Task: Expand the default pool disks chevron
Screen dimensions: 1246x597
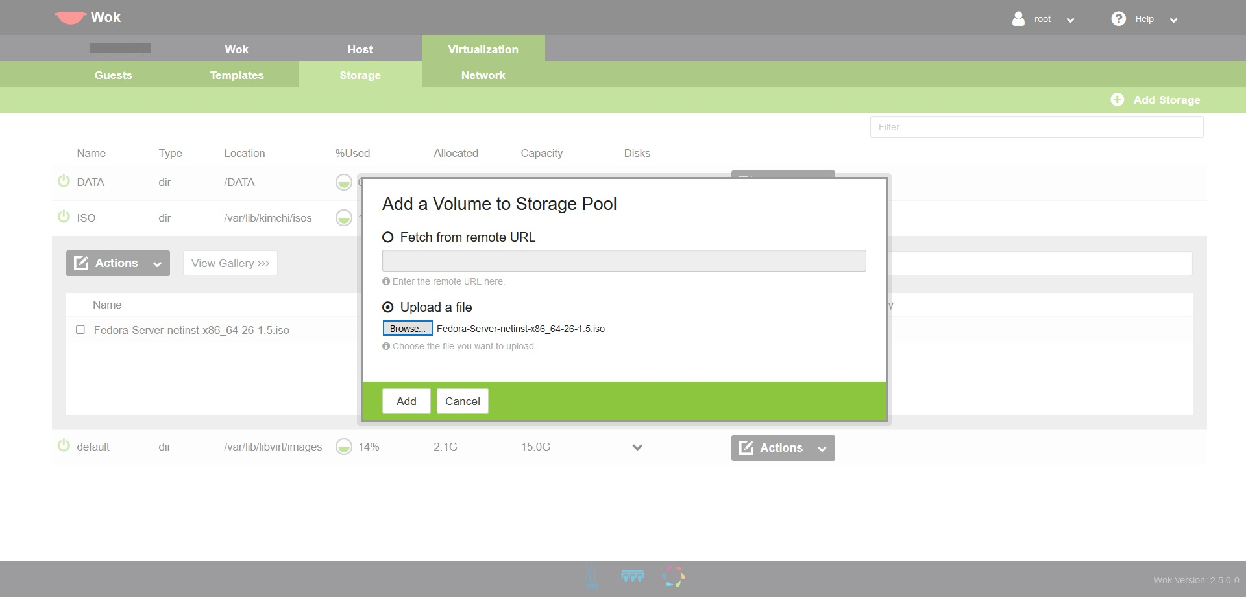Action: tap(637, 447)
